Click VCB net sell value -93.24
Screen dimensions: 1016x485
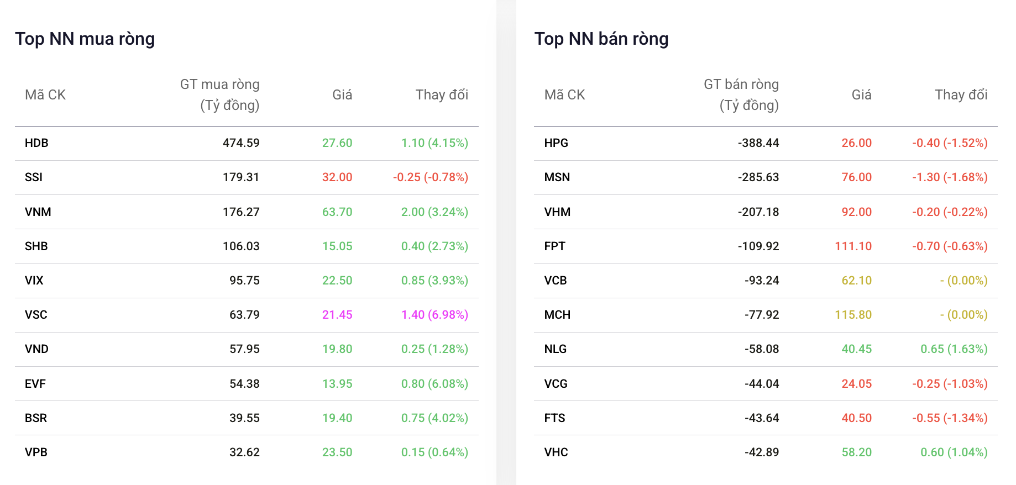coord(762,281)
